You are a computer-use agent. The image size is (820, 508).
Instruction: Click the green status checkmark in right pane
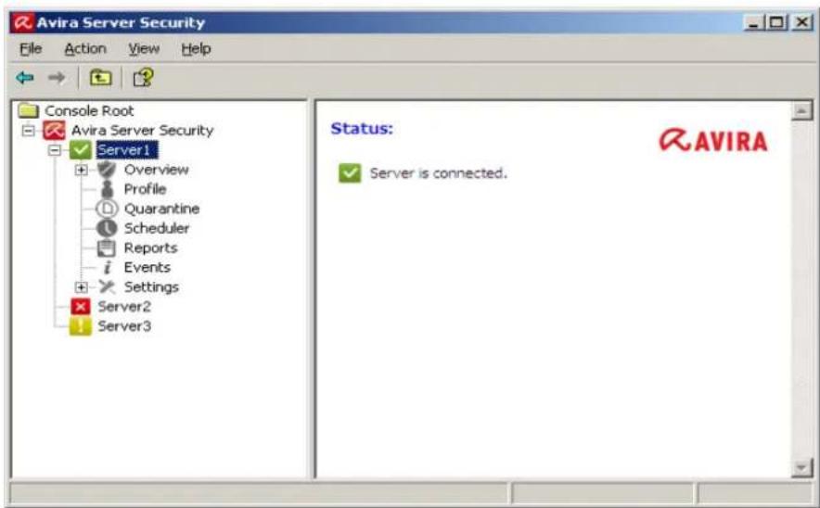[350, 173]
